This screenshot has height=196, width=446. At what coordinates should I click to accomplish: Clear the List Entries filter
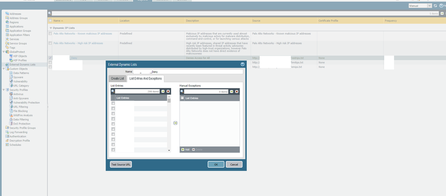[x=168, y=92]
